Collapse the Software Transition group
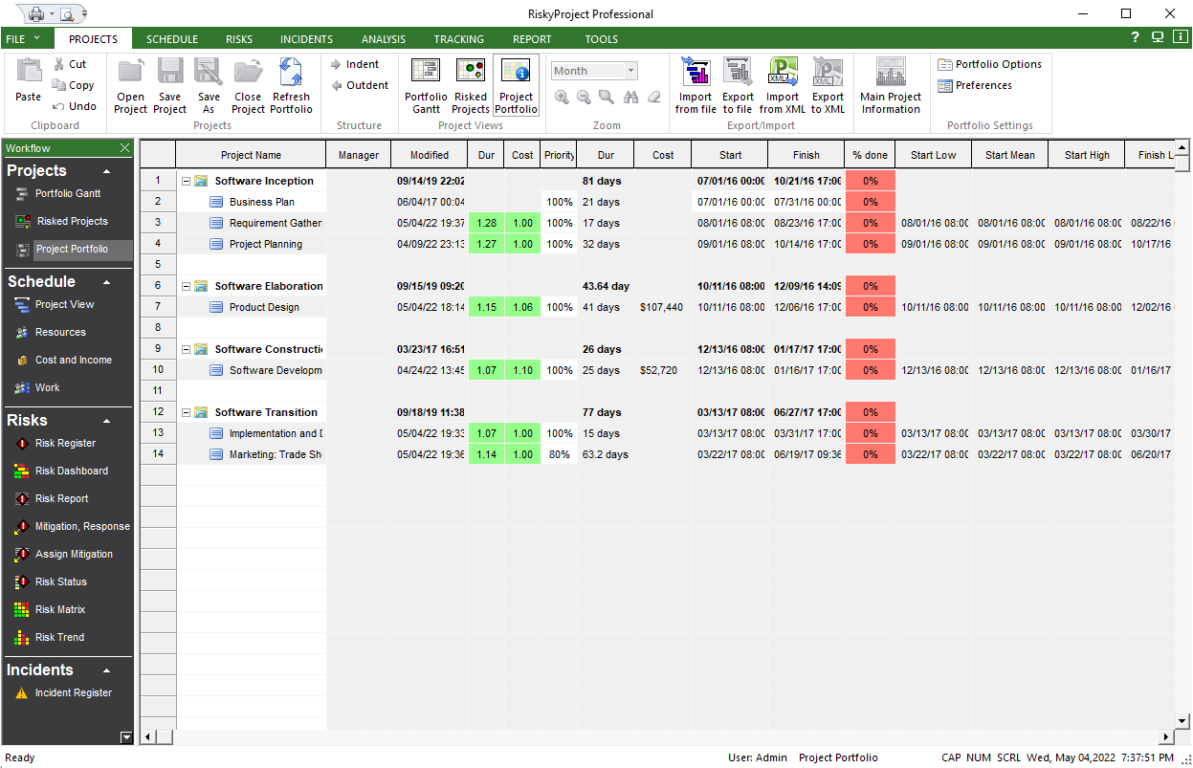This screenshot has height=768, width=1193. click(186, 412)
